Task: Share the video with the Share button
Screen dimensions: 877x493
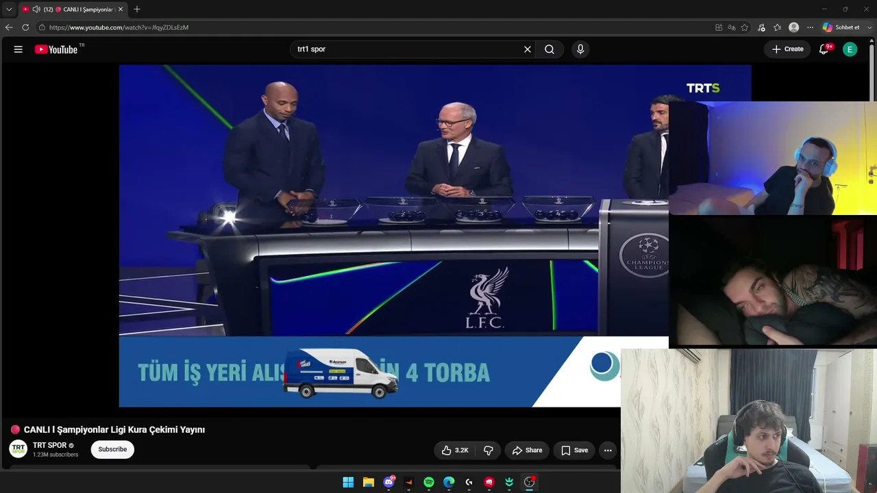Action: (527, 450)
